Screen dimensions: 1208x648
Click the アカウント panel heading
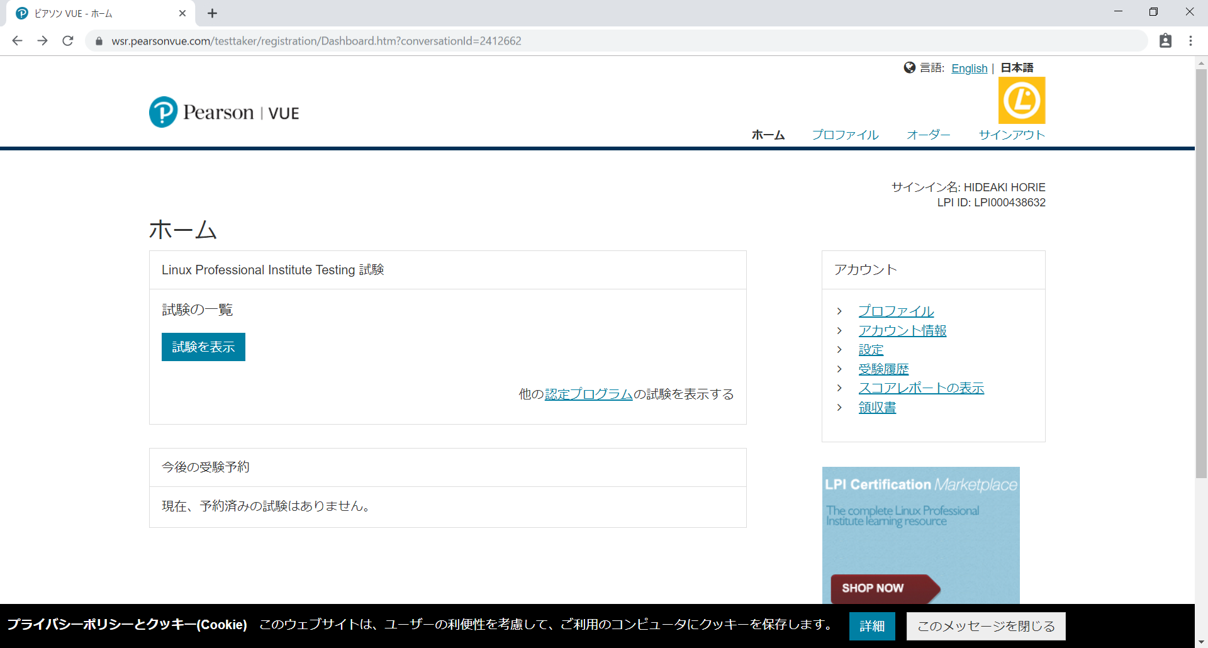(866, 270)
